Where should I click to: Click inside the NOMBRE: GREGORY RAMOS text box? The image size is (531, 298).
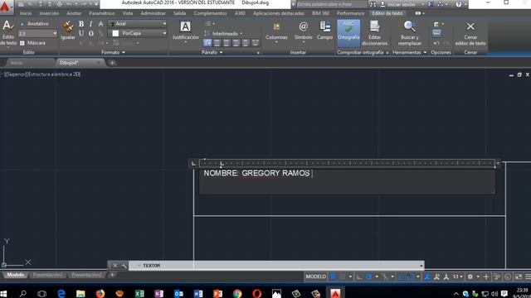pos(347,182)
